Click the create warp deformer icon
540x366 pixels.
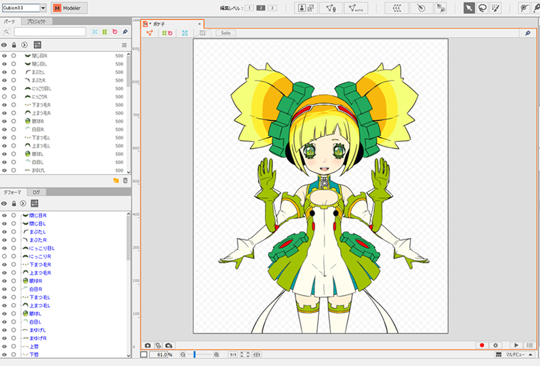pos(396,8)
